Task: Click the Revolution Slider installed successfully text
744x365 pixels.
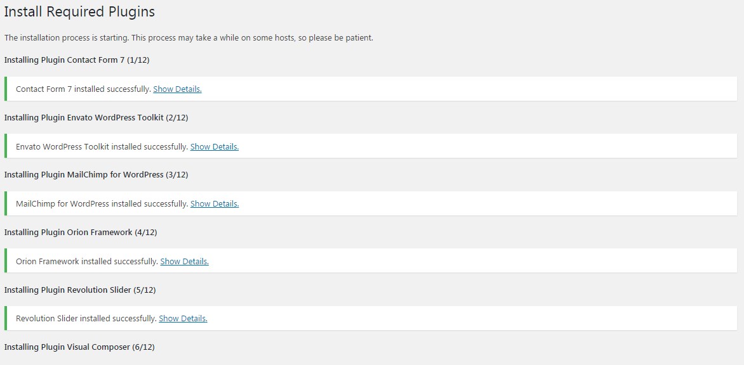Action: pos(86,319)
